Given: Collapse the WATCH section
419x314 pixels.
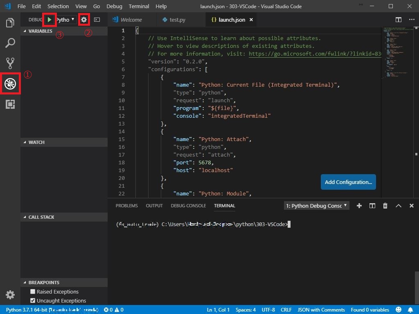Looking at the screenshot, I should 64,142.
